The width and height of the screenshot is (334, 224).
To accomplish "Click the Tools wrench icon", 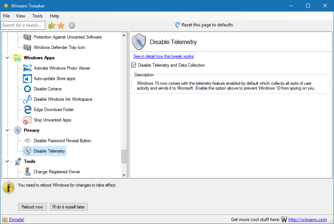I will 18,161.
